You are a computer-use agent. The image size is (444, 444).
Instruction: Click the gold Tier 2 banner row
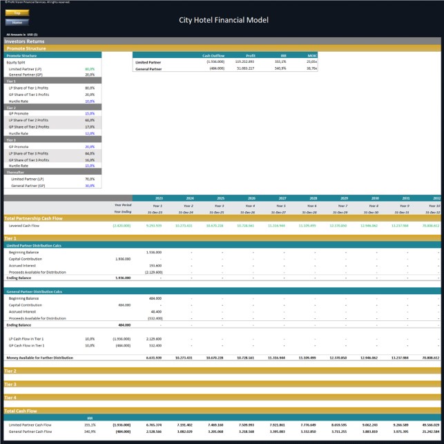[x=222, y=371]
